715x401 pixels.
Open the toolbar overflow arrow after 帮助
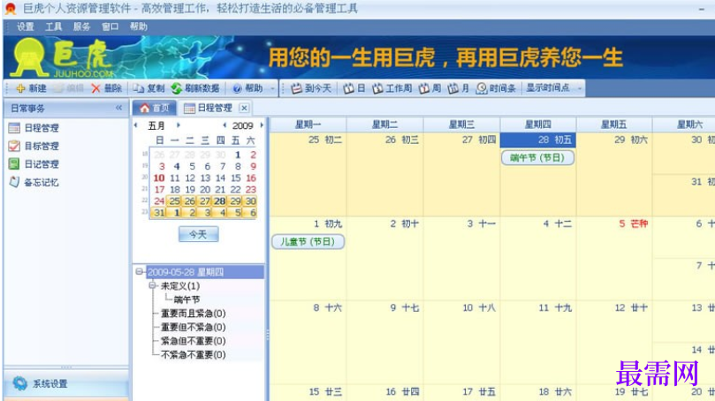click(x=272, y=88)
